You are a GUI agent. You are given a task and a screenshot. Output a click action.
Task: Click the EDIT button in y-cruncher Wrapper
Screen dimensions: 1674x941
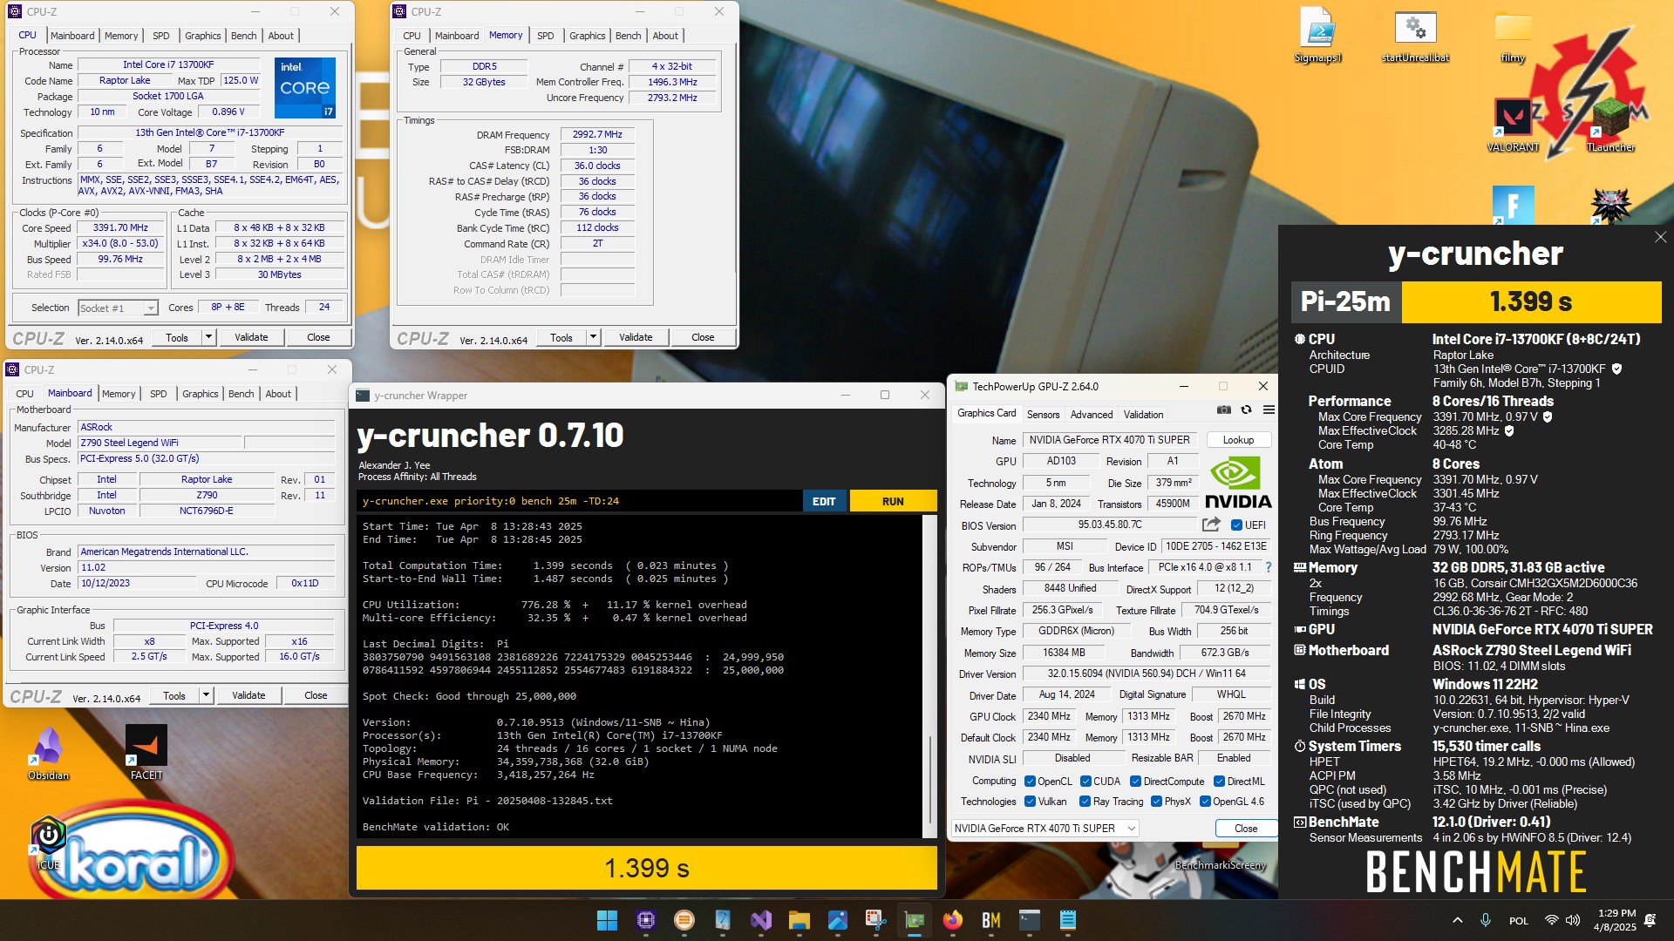point(824,501)
